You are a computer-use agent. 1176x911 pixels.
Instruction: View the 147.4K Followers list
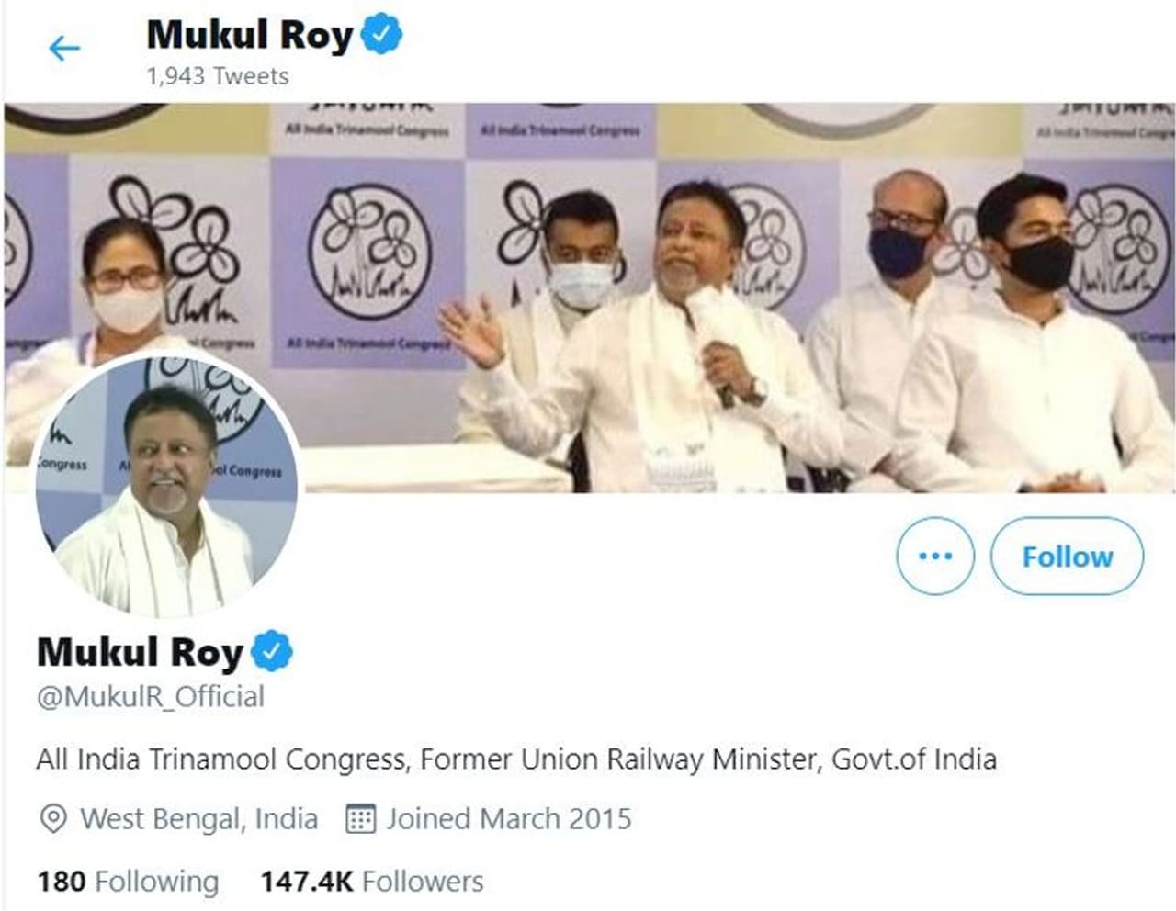[x=371, y=882]
